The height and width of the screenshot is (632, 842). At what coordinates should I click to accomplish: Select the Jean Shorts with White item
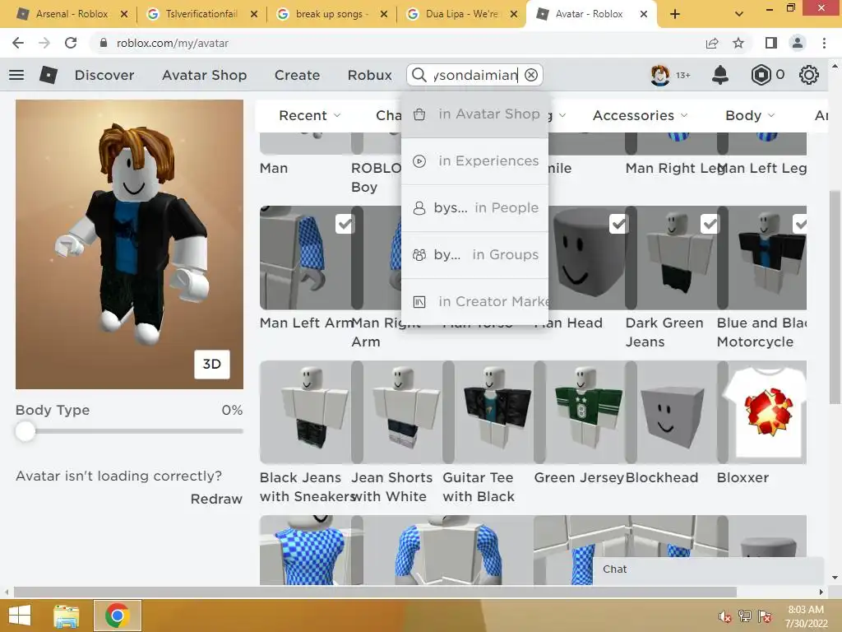[397, 412]
